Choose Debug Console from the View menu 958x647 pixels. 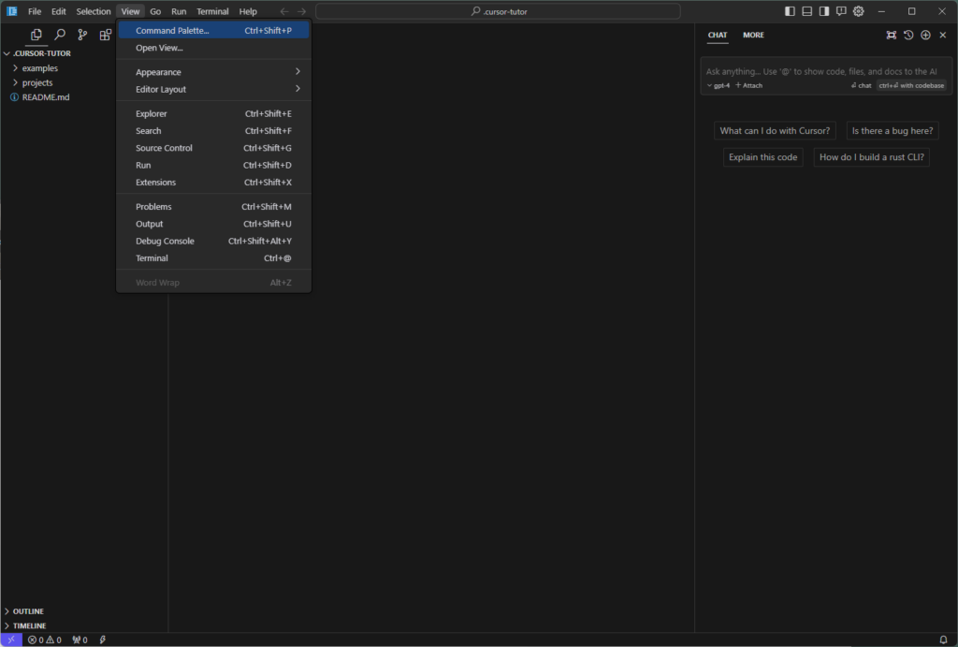point(214,241)
